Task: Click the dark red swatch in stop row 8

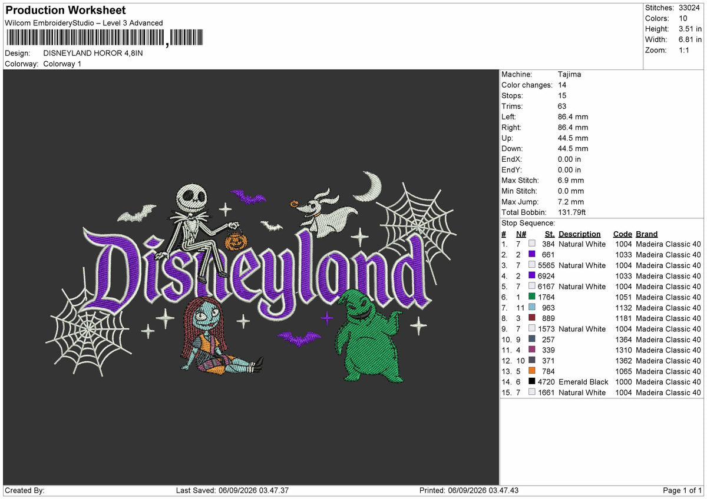Action: (x=532, y=318)
